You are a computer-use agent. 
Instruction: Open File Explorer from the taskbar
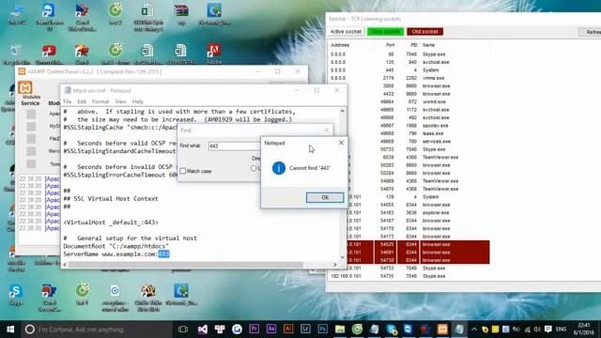coord(340,330)
